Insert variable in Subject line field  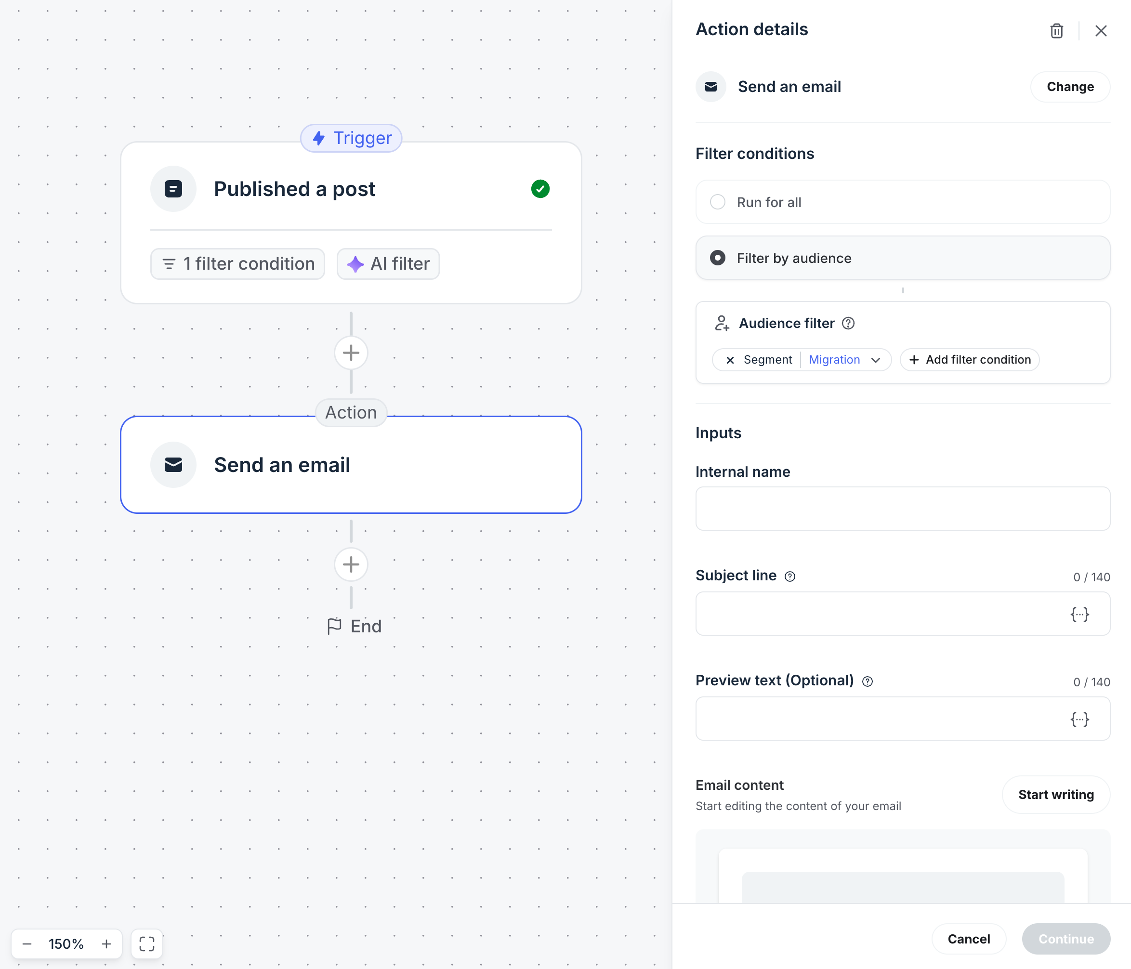click(1079, 614)
